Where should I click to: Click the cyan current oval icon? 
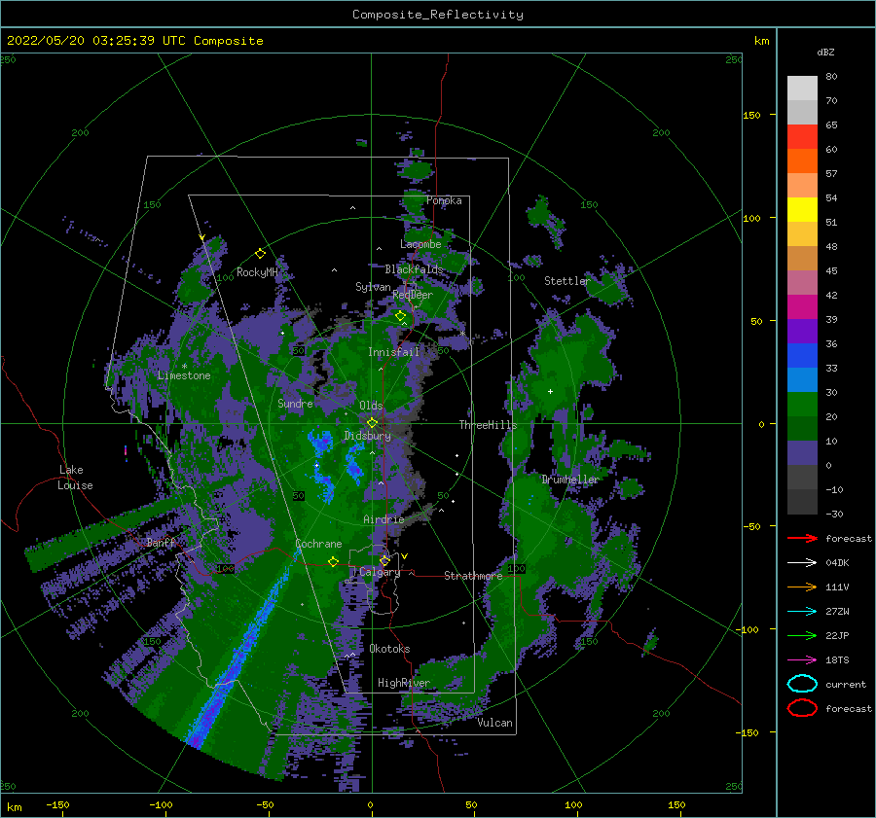tap(802, 684)
